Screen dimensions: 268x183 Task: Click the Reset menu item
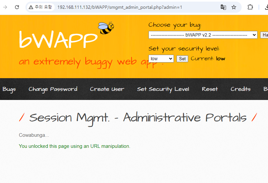[x=210, y=89]
